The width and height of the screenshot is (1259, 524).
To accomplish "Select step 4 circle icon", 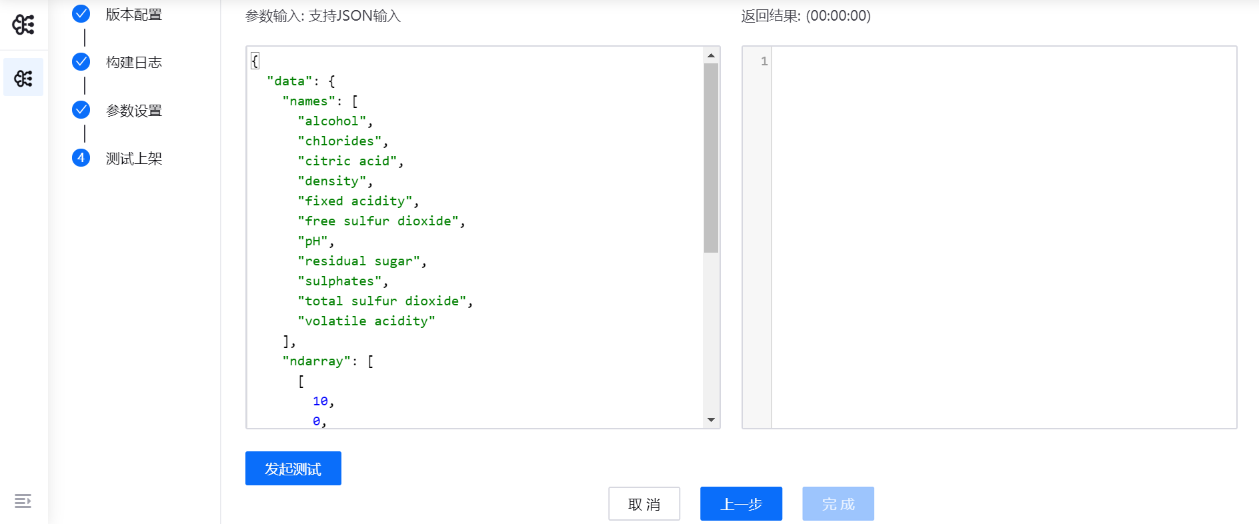I will tap(81, 157).
